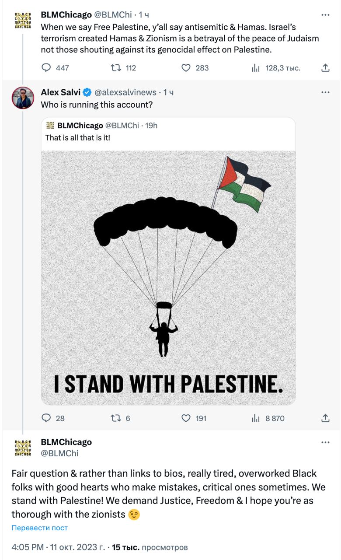Click the 'Перевести пост' translate link

40,528
